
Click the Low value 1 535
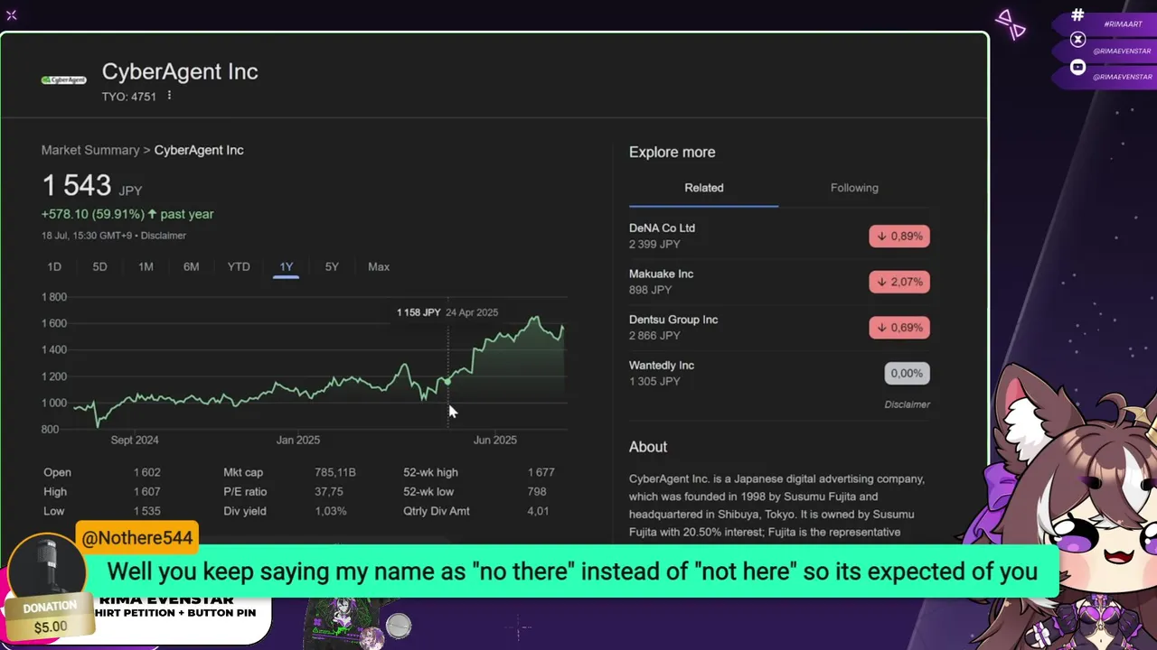point(146,511)
